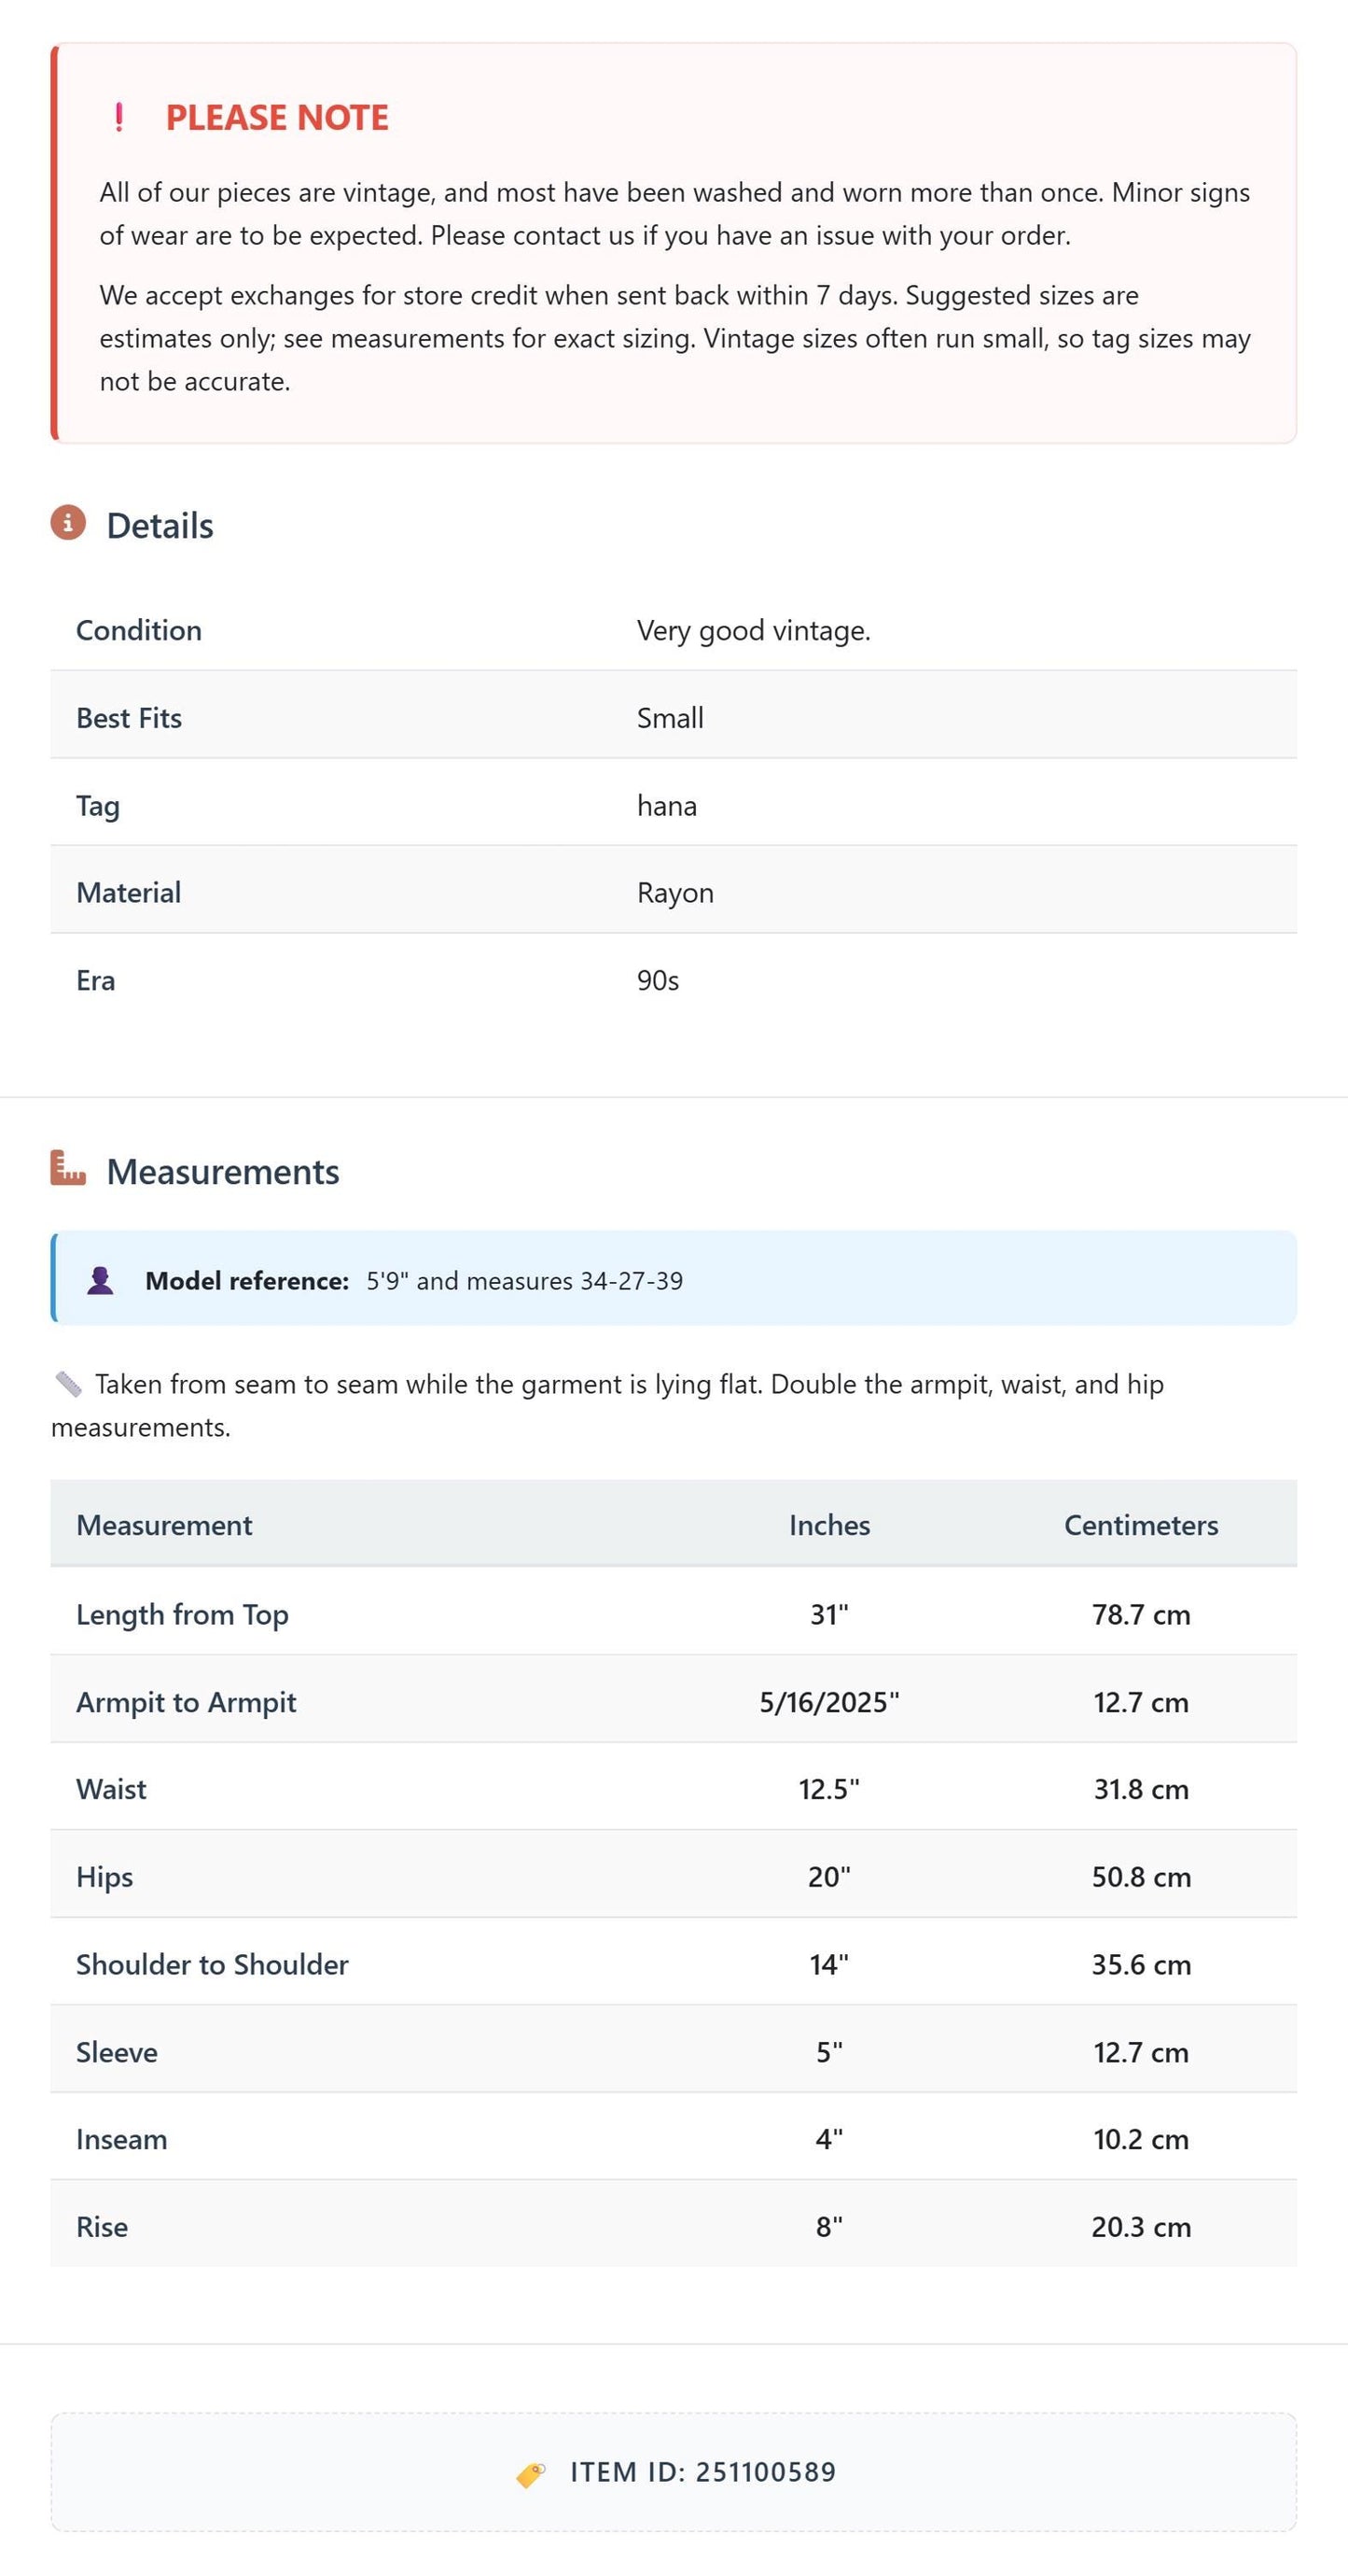
Task: Click the yellow price tag icon
Action: tap(531, 2474)
